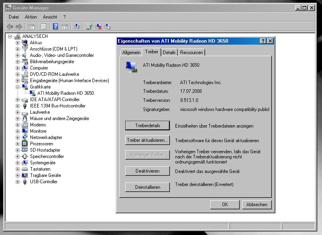322x235 pixels.
Task: Open the ? help menu
Action: pyautogui.click(x=64, y=17)
